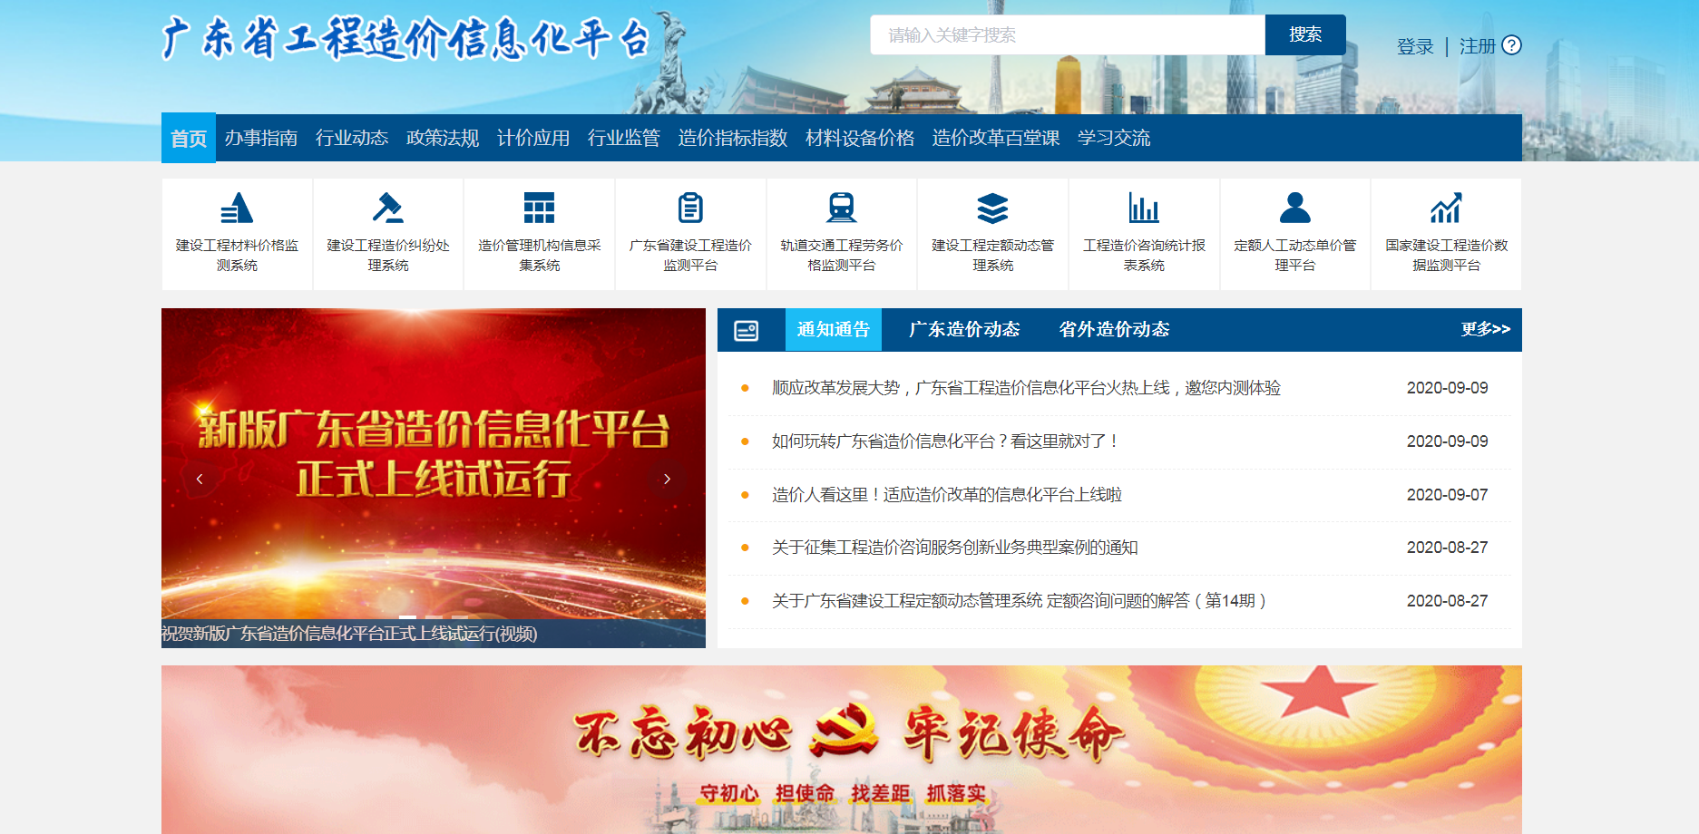This screenshot has width=1699, height=834.
Task: Click the 守初心 slogan text on banner
Action: 729,793
